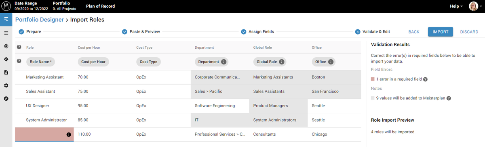Click the BACK button
The image size is (485, 147).
pyautogui.click(x=414, y=32)
